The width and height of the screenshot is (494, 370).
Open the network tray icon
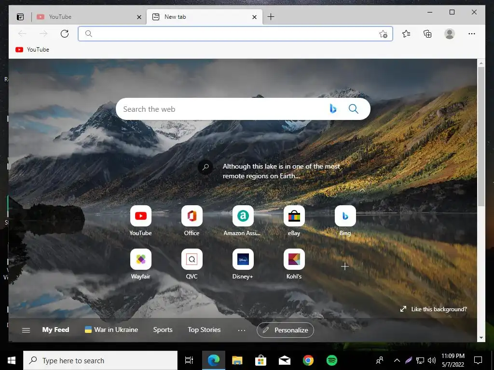point(420,360)
